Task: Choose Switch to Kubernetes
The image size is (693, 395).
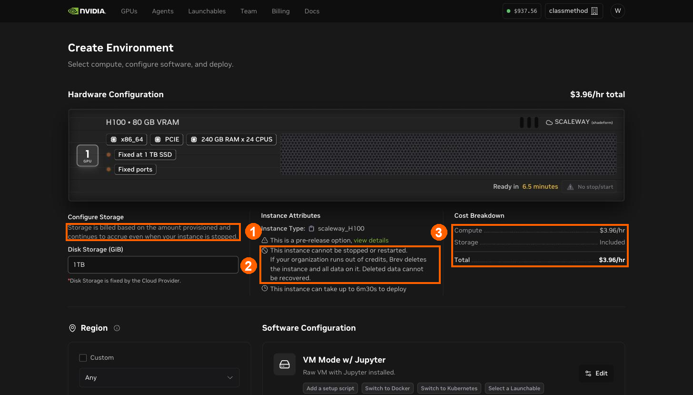Action: (x=449, y=388)
